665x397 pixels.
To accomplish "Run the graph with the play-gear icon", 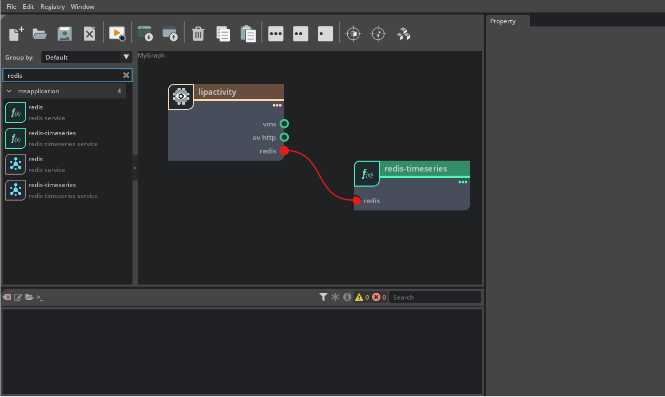I will [x=117, y=34].
